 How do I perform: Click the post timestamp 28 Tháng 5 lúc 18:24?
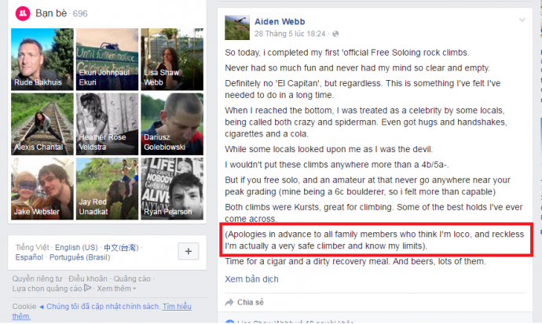coord(290,34)
